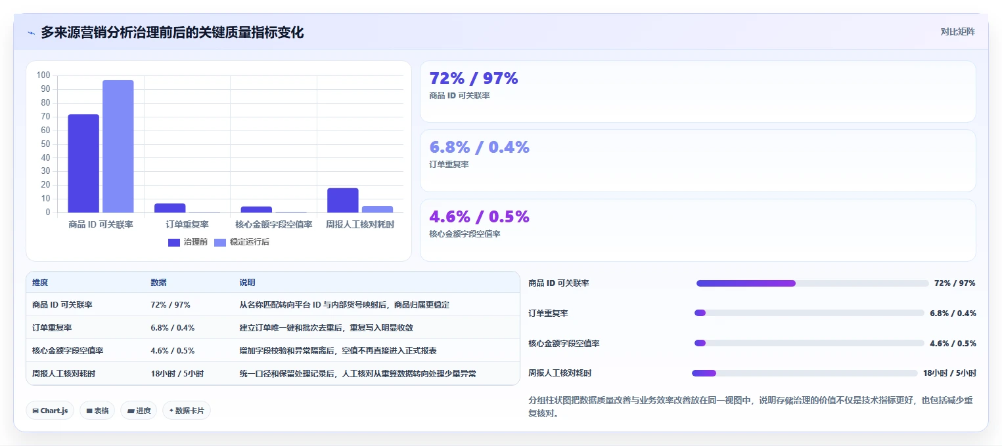
Task: Select the 核心金额字段空值率 table row name cell
Action: pos(68,351)
